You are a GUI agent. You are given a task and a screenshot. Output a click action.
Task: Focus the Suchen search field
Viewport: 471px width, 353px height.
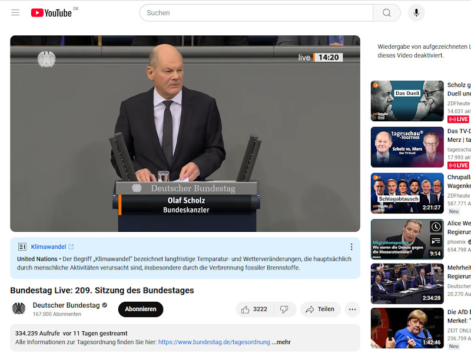pos(256,12)
